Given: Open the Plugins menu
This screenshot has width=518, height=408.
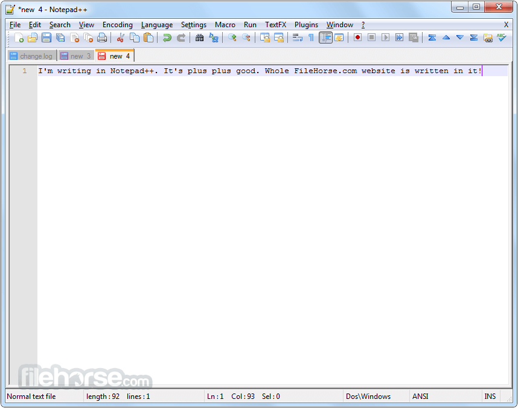Looking at the screenshot, I should [306, 25].
